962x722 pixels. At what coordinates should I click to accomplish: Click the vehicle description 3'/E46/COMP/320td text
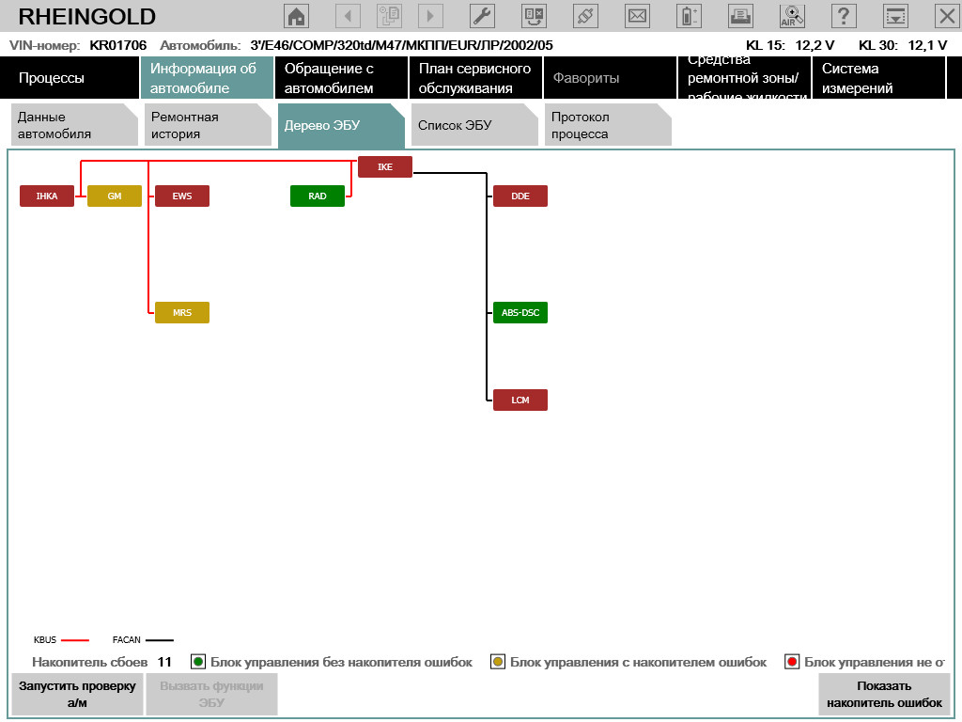pos(401,45)
